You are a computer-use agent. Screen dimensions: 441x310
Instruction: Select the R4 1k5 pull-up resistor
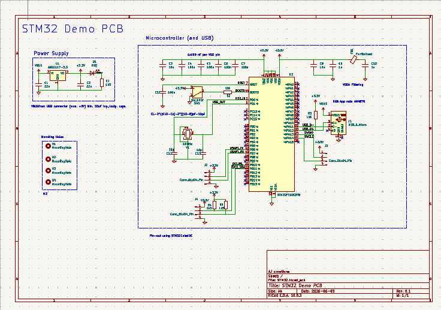[215, 205]
